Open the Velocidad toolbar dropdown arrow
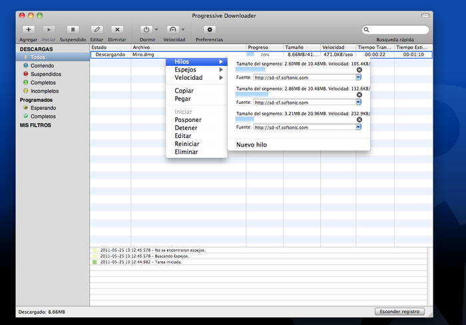The image size is (466, 325). (x=183, y=29)
